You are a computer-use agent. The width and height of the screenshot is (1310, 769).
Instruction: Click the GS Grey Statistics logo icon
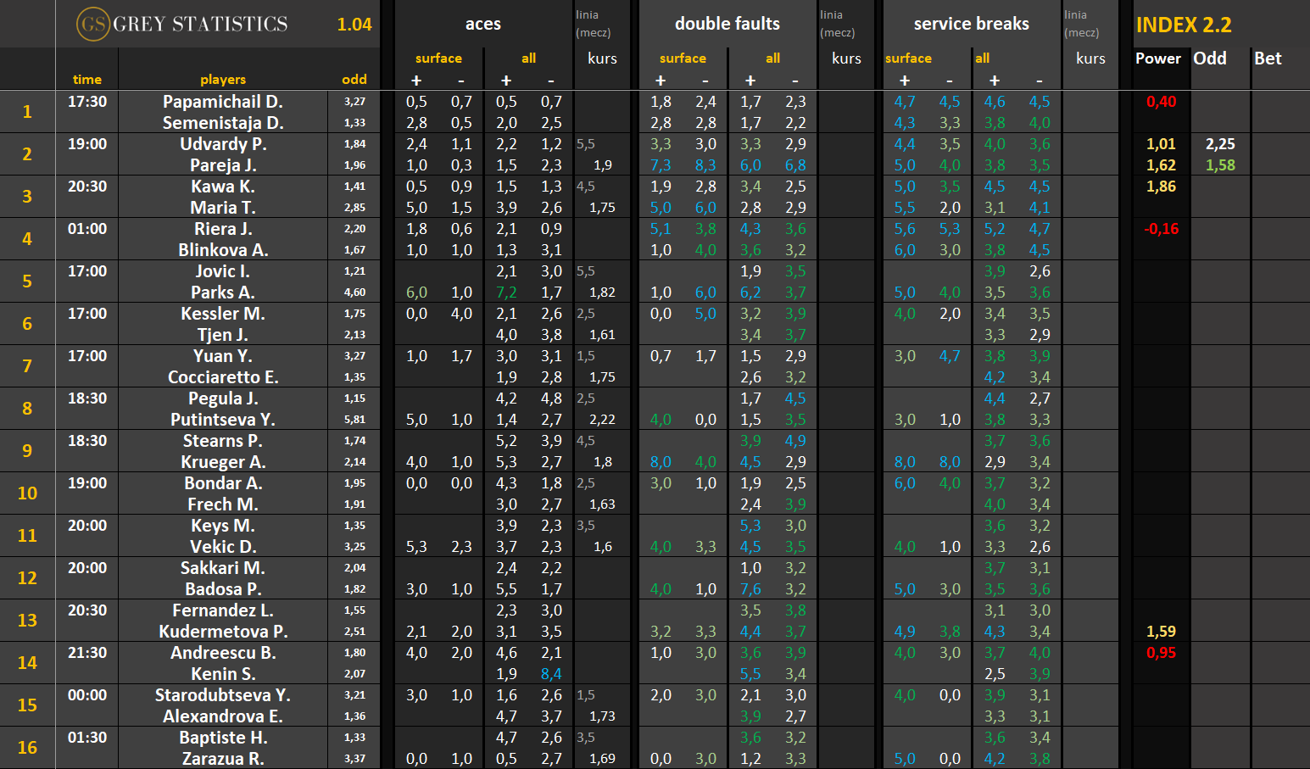point(92,25)
